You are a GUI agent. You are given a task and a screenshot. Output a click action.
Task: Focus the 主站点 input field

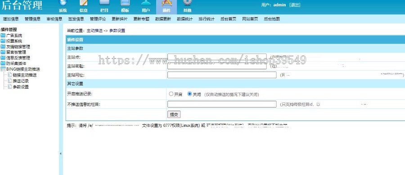217,57
